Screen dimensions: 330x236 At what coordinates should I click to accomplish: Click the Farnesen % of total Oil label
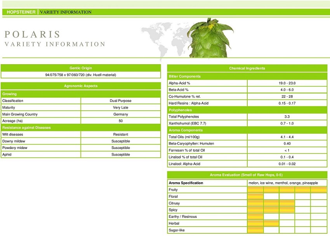tap(187, 150)
